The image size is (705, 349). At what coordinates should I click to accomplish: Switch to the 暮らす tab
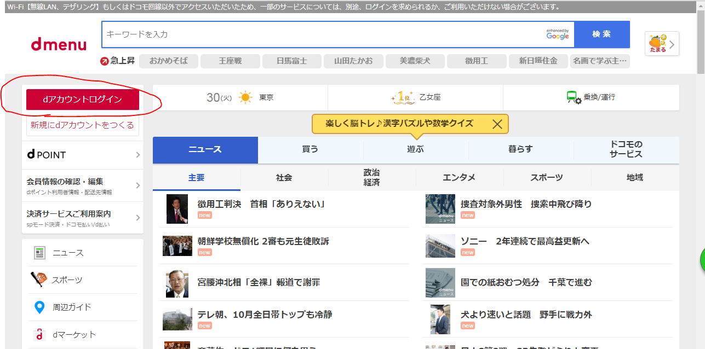coord(521,150)
